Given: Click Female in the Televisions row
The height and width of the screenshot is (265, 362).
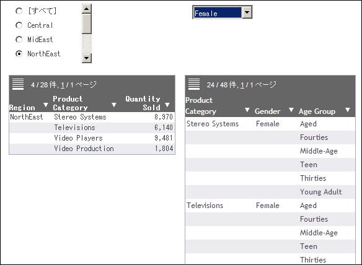Looking at the screenshot, I should (268, 206).
